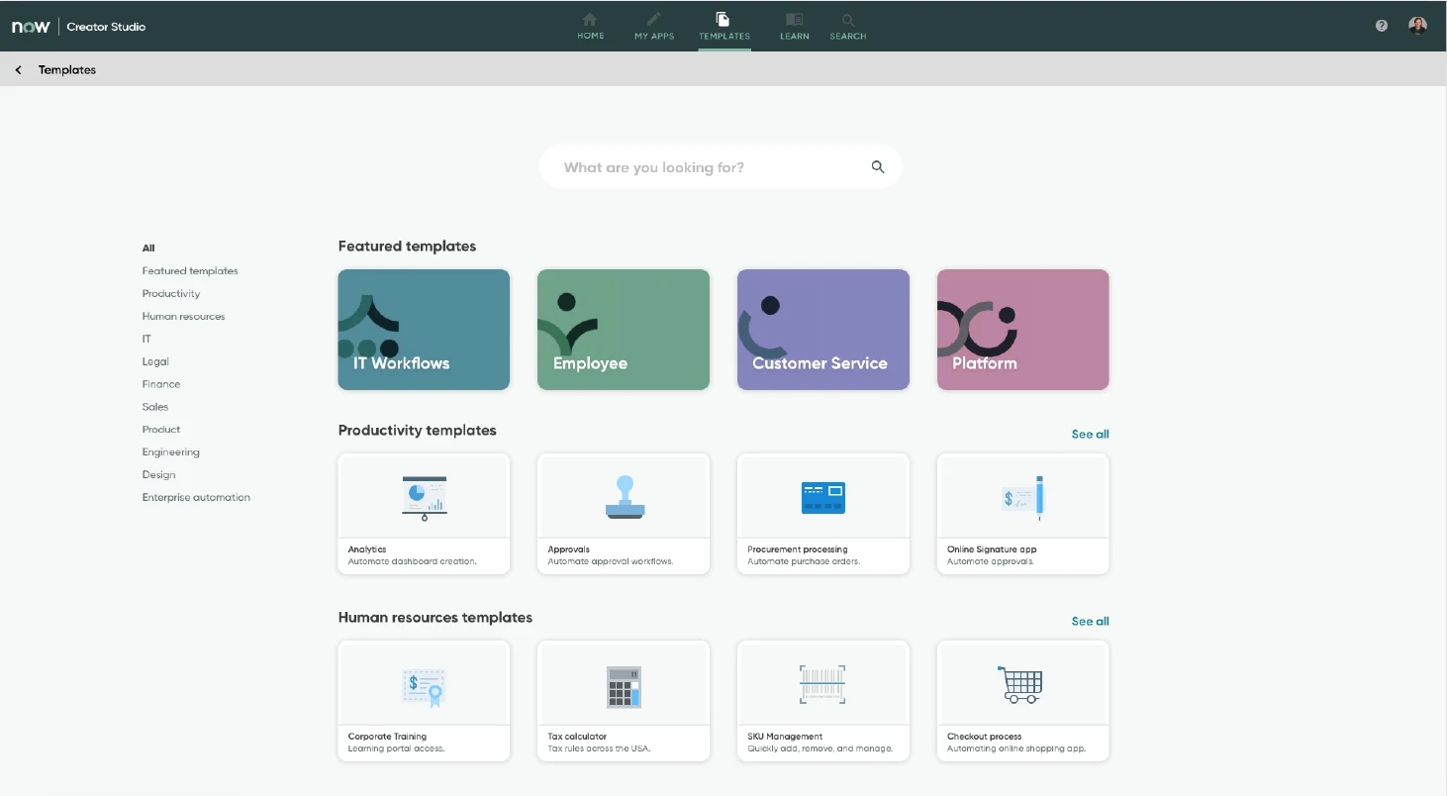Click inside the 'What are you looking for?' field
The width and height of the screenshot is (1447, 796).
coord(721,167)
